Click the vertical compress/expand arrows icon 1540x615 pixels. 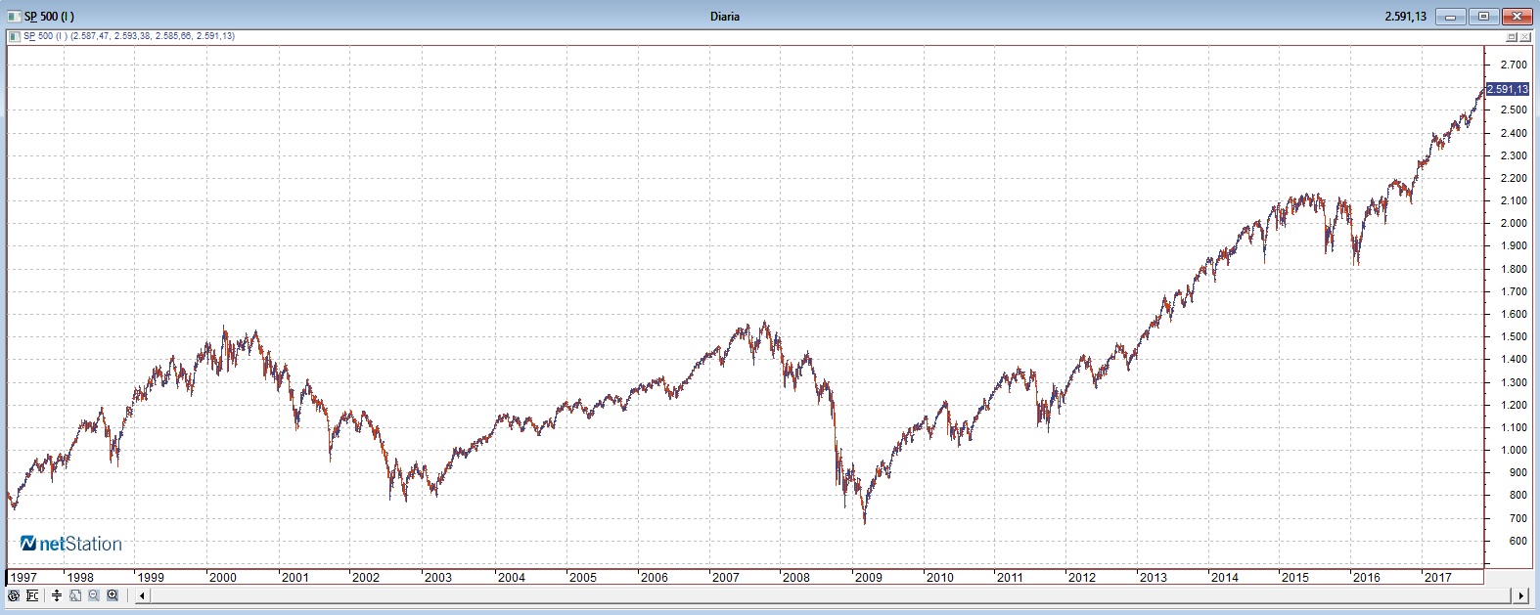57,595
